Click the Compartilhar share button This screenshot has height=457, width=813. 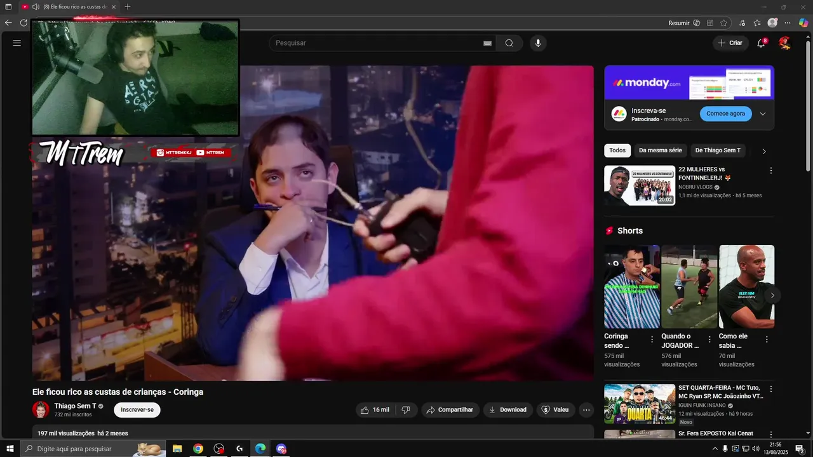click(x=450, y=410)
